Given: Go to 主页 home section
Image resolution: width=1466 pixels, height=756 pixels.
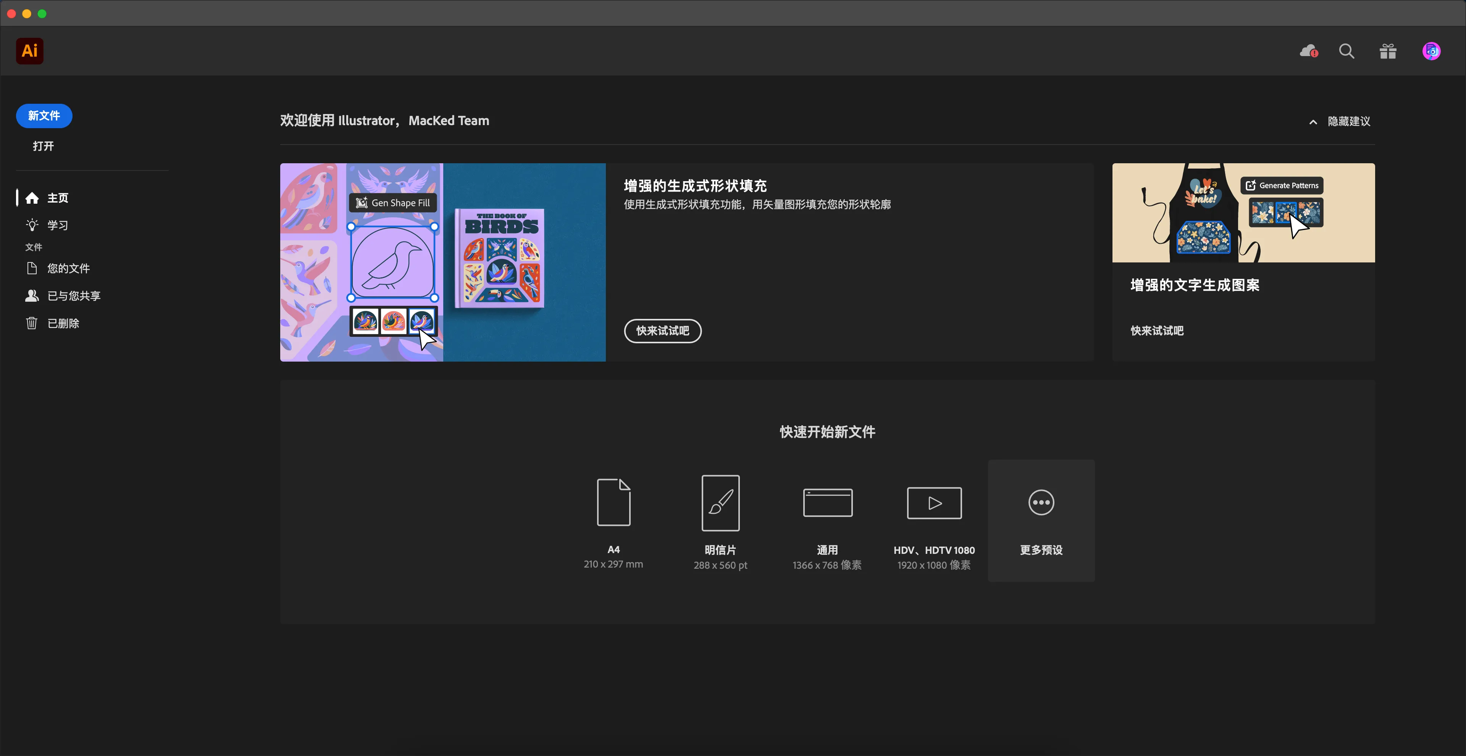Looking at the screenshot, I should (57, 198).
